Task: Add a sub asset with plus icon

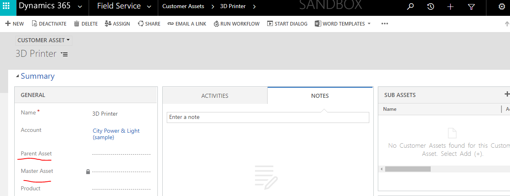Action: 507,94
